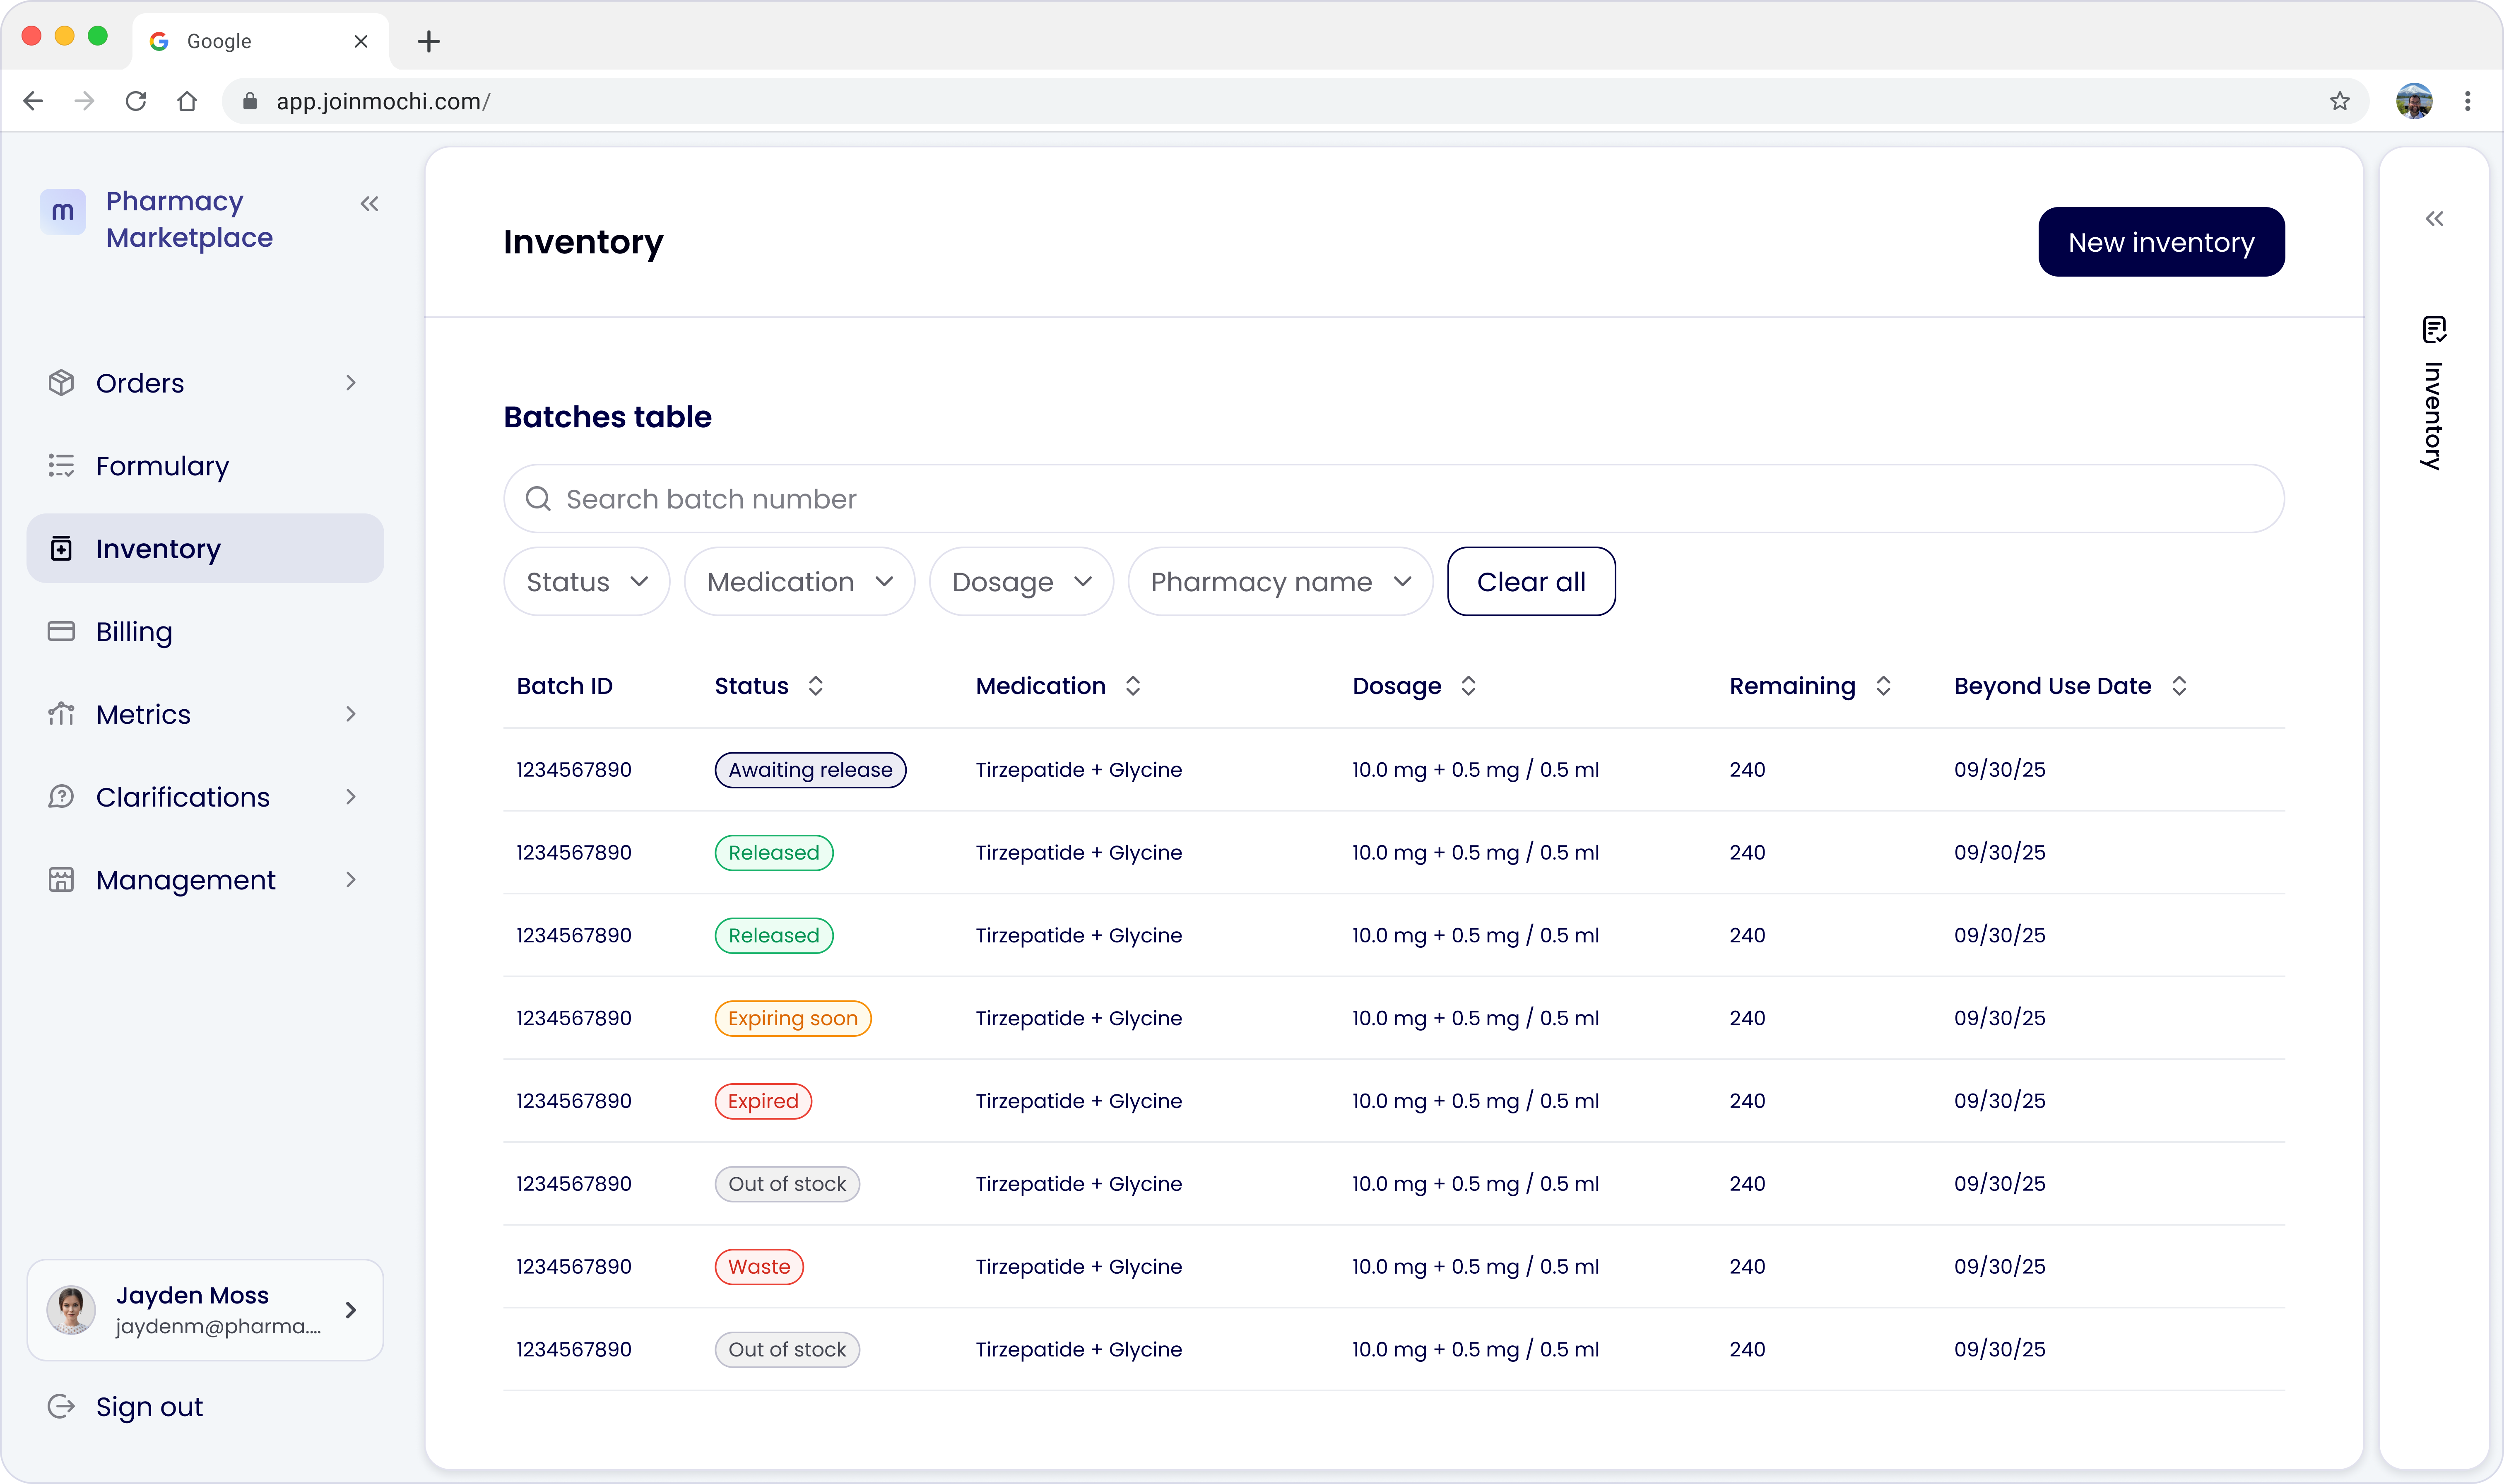Open the Medication filter dropdown

tap(799, 582)
